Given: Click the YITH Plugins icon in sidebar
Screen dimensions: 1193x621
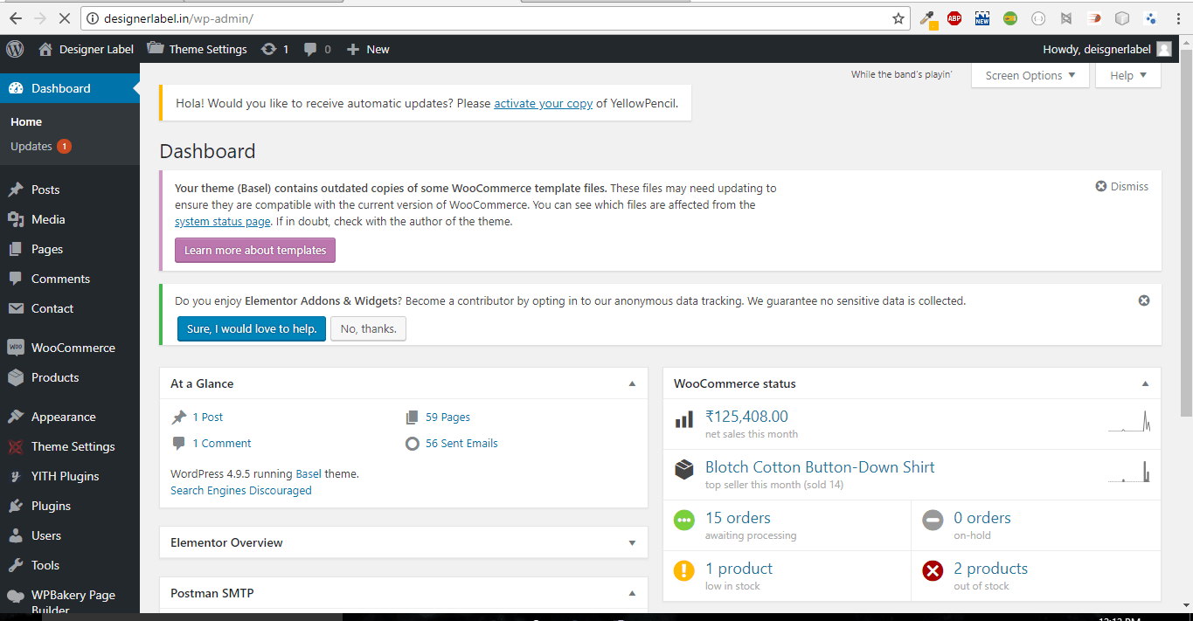Looking at the screenshot, I should [16, 476].
